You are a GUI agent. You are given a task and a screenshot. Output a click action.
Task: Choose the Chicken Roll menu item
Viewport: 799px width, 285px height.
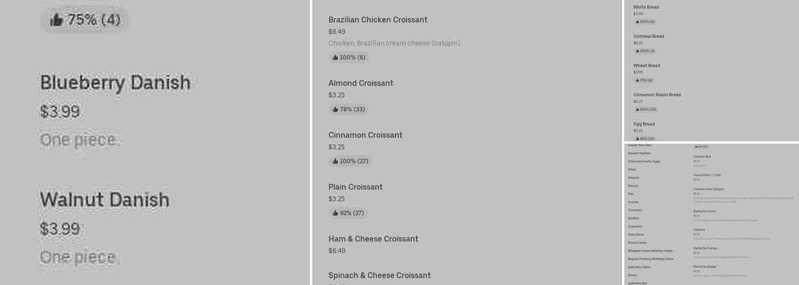(702, 157)
